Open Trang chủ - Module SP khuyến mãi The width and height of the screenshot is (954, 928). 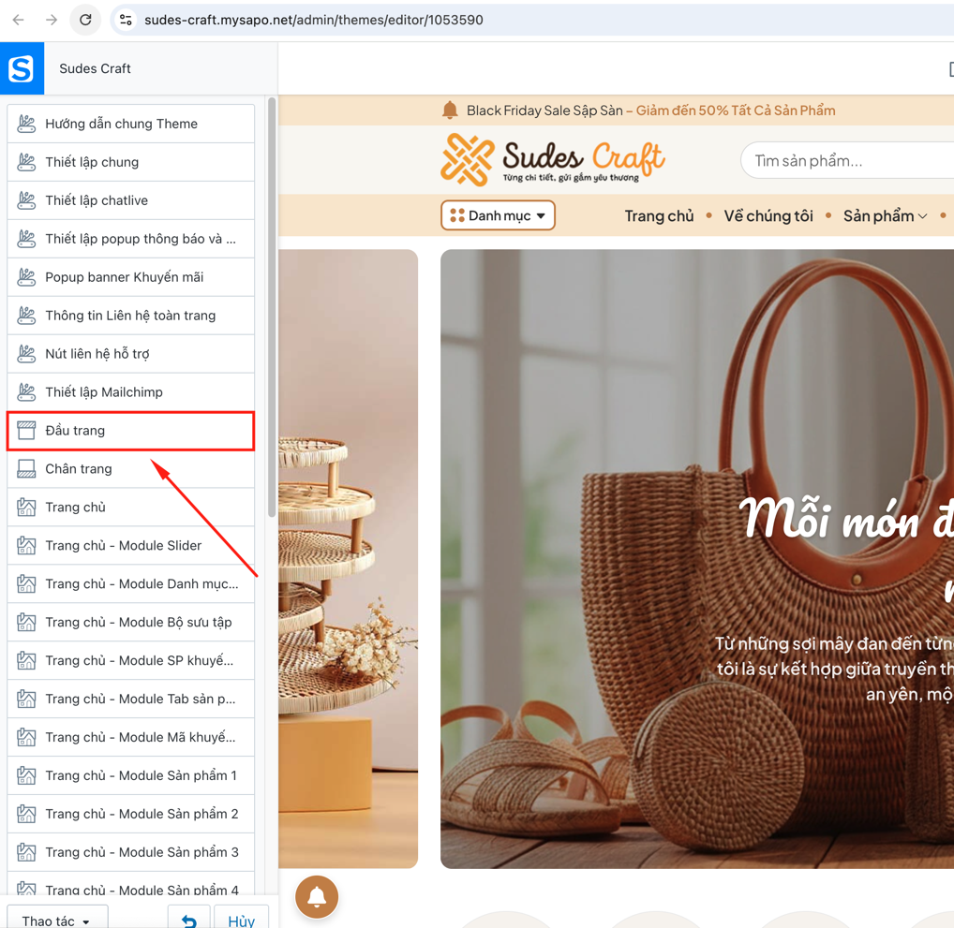point(131,660)
